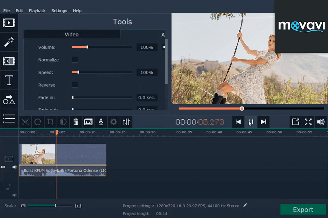Screen dimensions: 328x218
Task: Select the volleyball clip on the timeline
Action: (63, 160)
